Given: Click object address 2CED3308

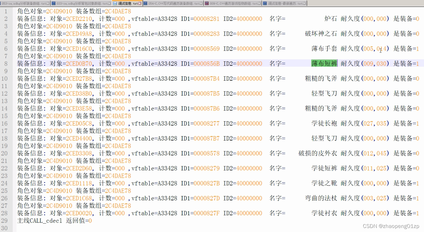Looking at the screenshot, I should pos(79,153).
